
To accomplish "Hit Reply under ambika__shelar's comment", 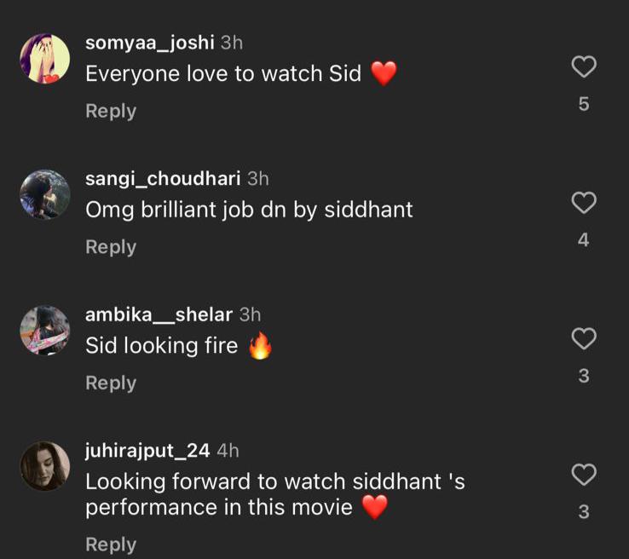I will [111, 383].
